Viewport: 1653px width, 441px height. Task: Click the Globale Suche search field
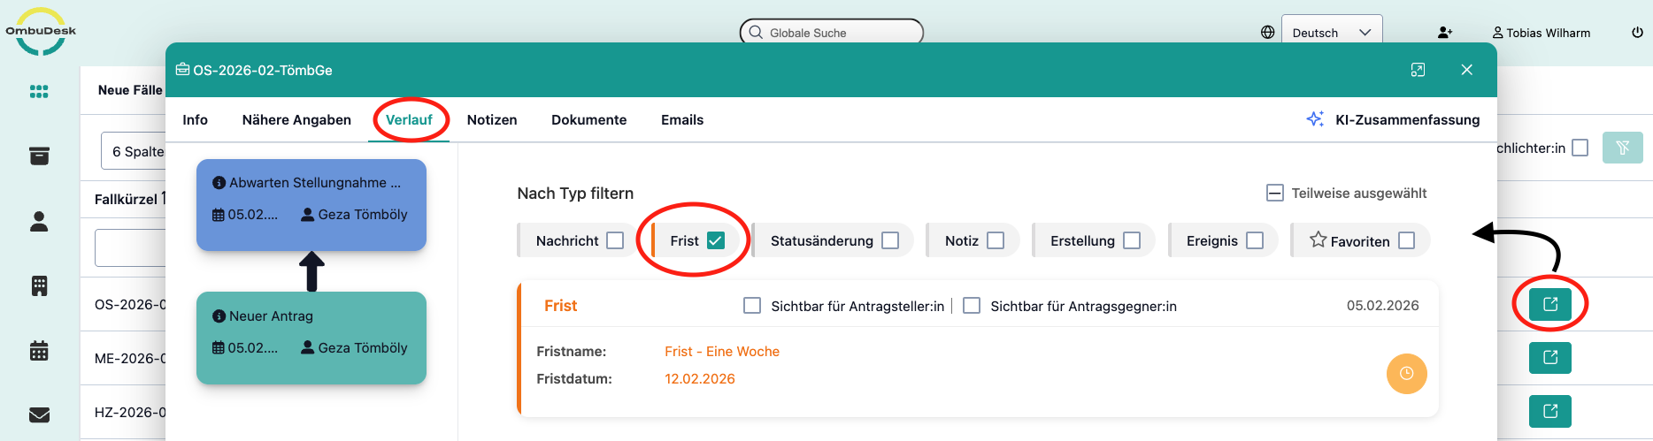tap(832, 33)
